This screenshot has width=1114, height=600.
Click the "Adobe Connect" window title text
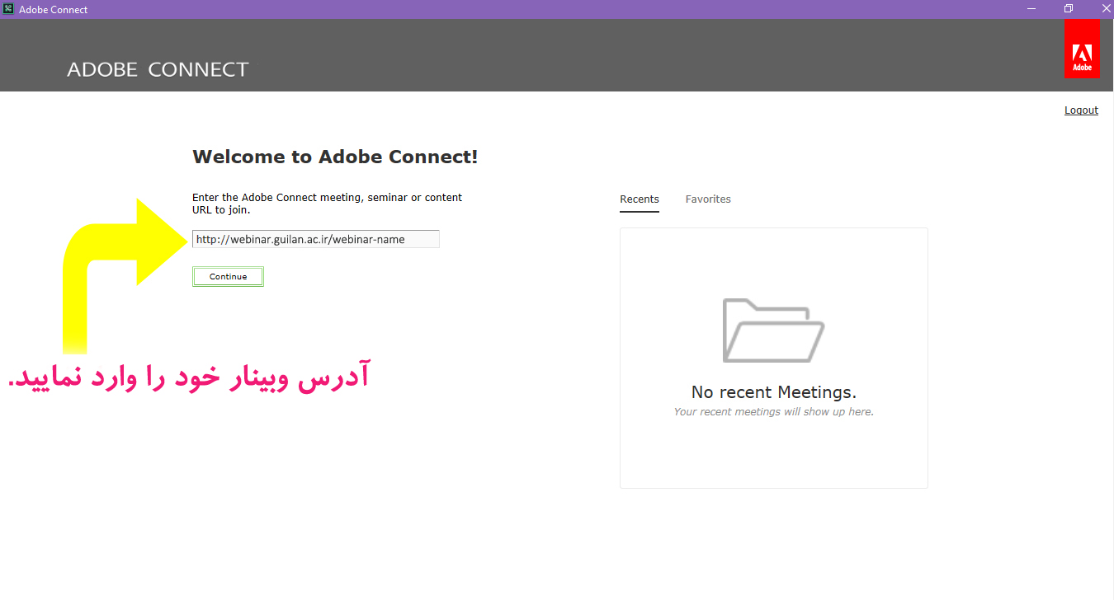tap(54, 10)
